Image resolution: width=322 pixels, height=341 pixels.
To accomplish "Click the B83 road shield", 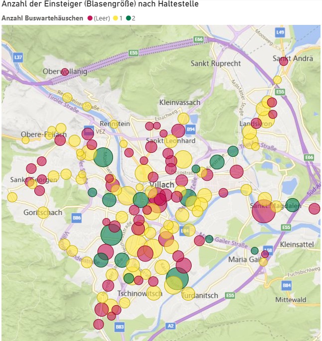I will coord(119,327).
